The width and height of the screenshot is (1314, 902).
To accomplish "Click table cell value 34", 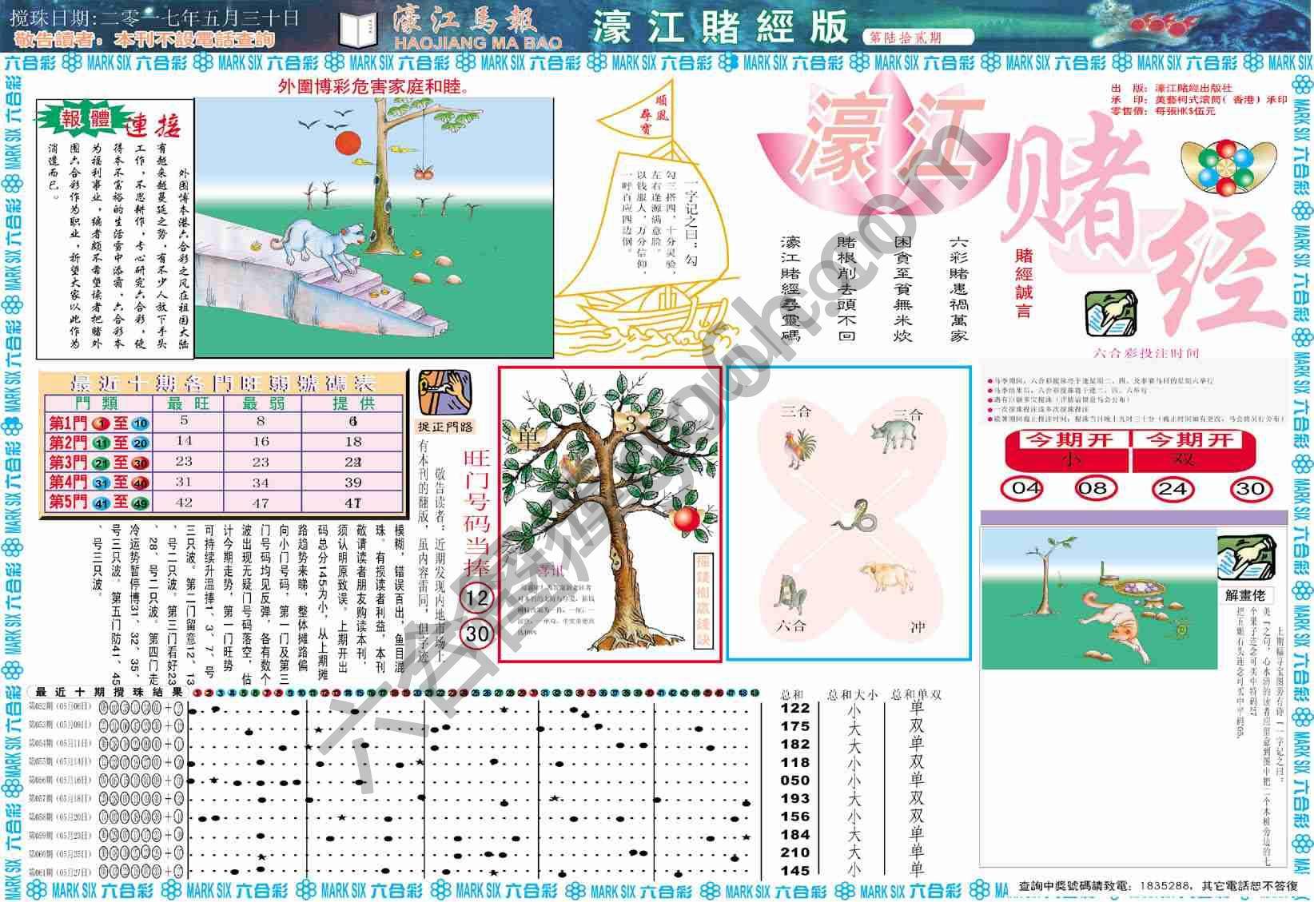I will 261,482.
